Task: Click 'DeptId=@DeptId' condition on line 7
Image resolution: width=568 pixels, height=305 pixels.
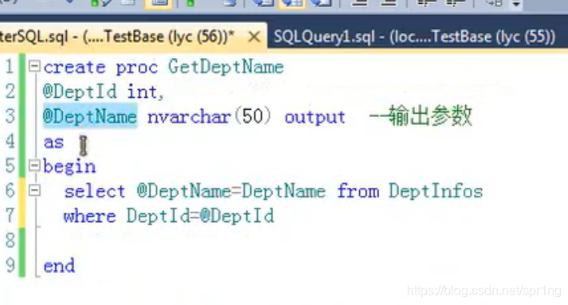Action: pos(200,216)
